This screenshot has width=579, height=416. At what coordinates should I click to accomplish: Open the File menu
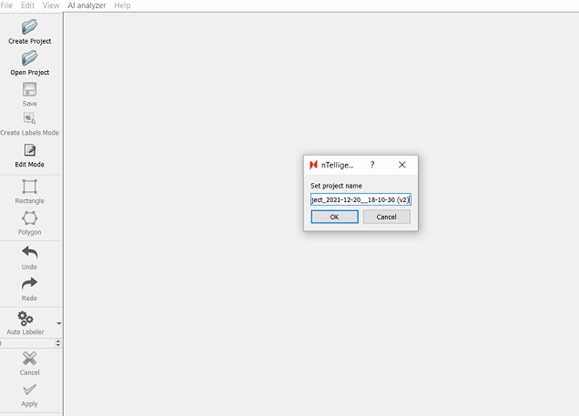(x=6, y=6)
